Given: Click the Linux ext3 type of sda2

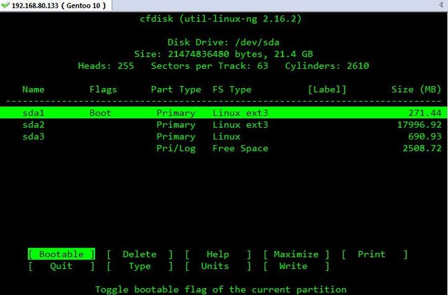Looking at the screenshot, I should [x=241, y=124].
